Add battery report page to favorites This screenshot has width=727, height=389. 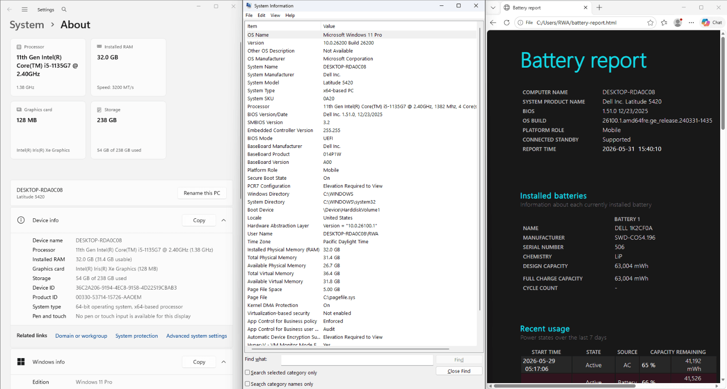tap(650, 23)
